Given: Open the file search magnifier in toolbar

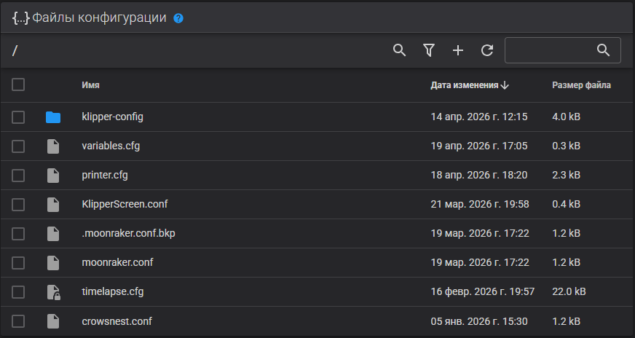Looking at the screenshot, I should (x=399, y=50).
